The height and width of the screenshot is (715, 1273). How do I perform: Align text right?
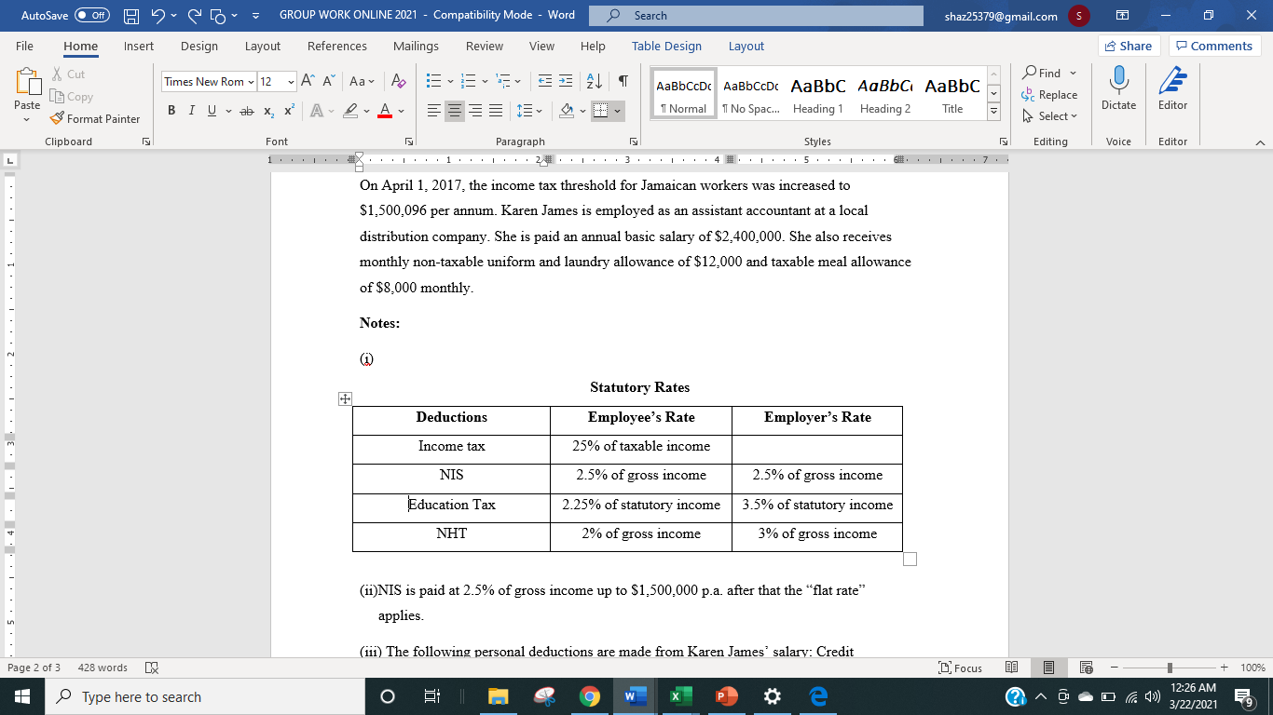[475, 111]
